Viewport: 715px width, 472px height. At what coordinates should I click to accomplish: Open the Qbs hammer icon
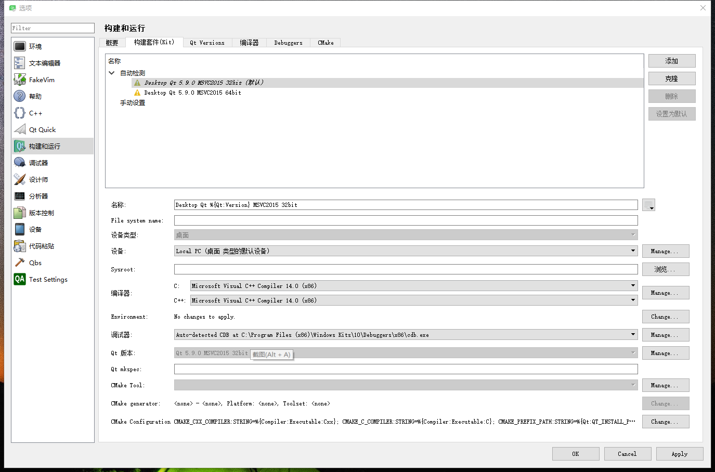pyautogui.click(x=20, y=263)
